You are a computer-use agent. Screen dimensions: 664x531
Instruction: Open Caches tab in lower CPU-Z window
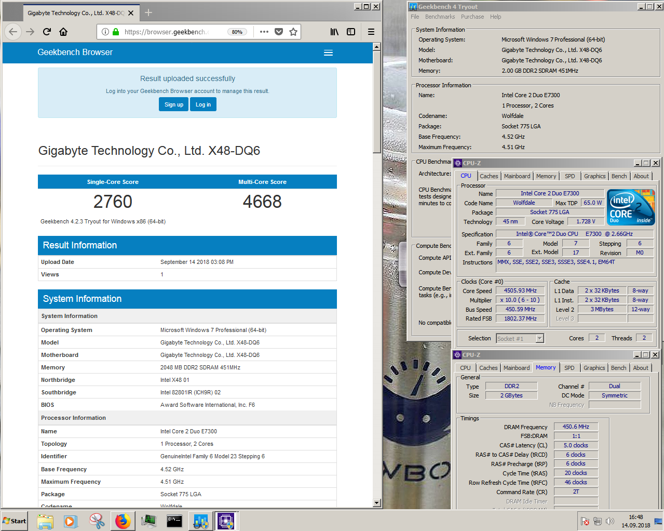click(x=489, y=368)
